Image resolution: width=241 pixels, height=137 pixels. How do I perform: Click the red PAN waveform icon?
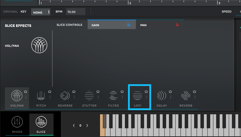[177, 24]
